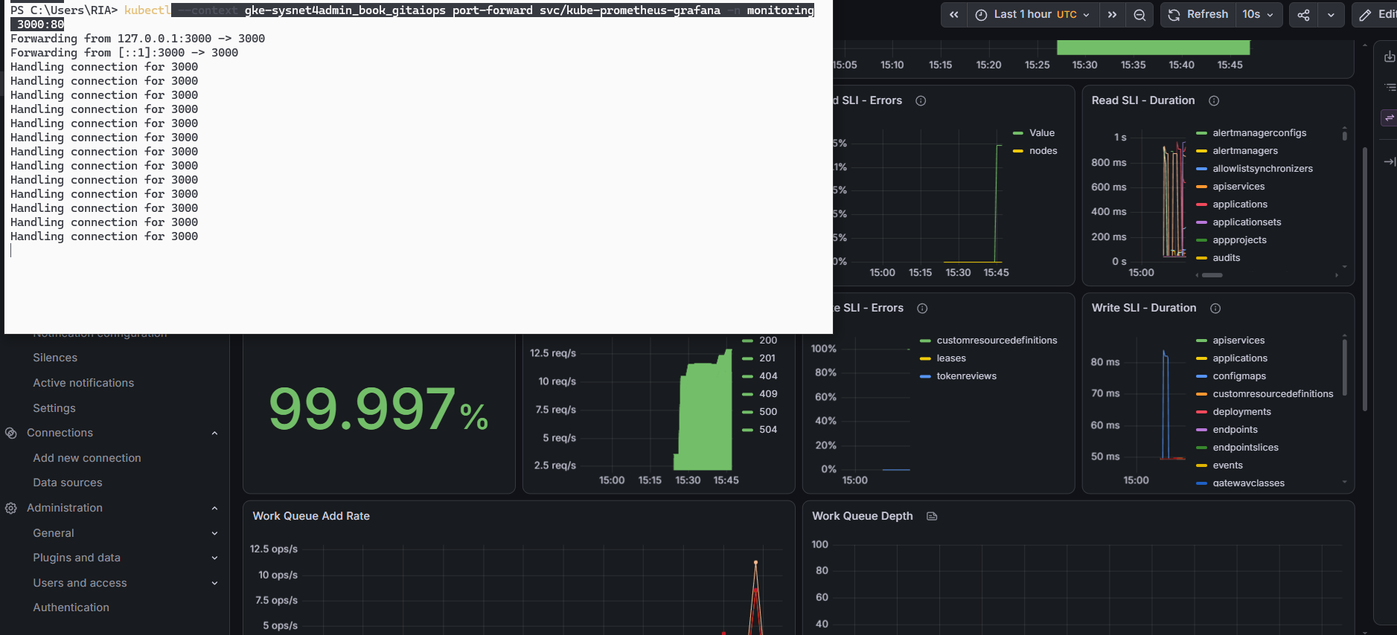
Task: Click horizontal scrollbar in Read SLI Duration legend
Action: 1212,275
